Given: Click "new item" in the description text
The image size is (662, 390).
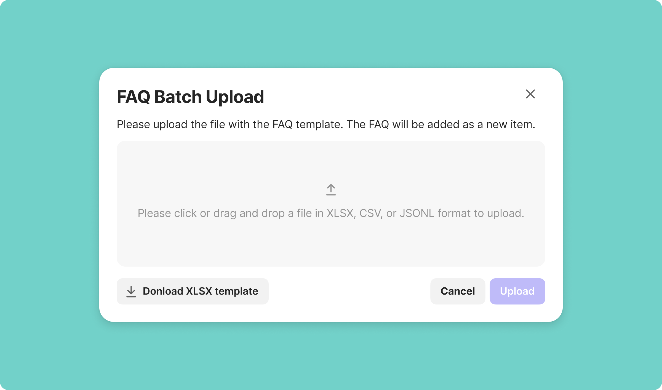Looking at the screenshot, I should pos(510,124).
